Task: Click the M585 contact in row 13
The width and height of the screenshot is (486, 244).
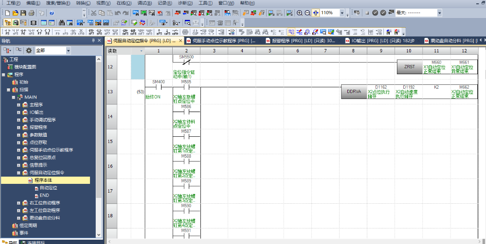Action: point(186,87)
